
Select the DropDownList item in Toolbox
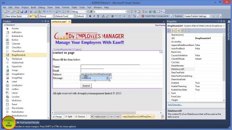coord(25,55)
